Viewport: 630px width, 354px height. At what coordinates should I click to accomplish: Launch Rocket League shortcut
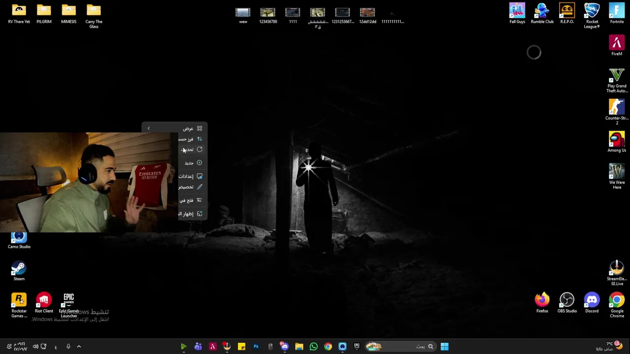(x=592, y=16)
